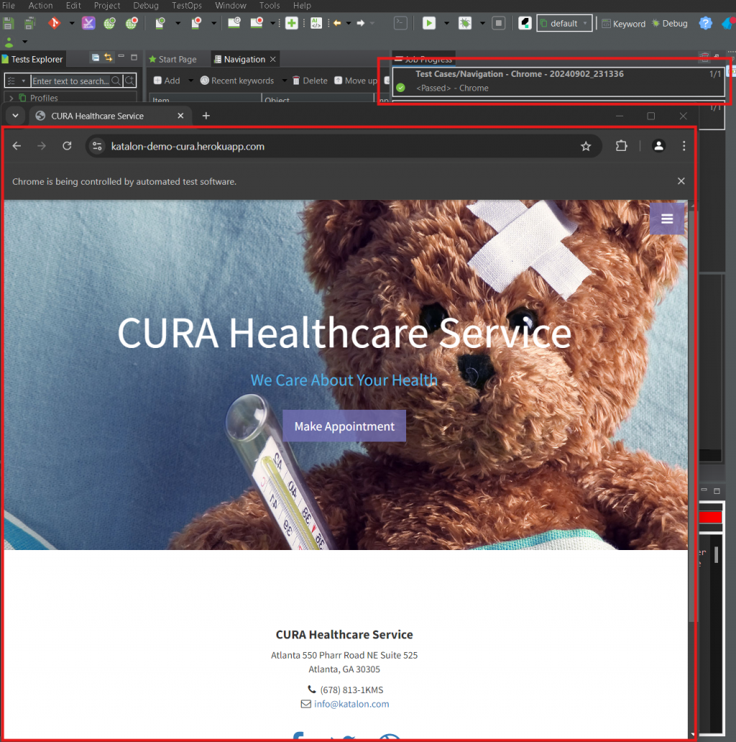Toggle the purple hamburger menu on CURA page
Image resolution: width=736 pixels, height=742 pixels.
[667, 219]
